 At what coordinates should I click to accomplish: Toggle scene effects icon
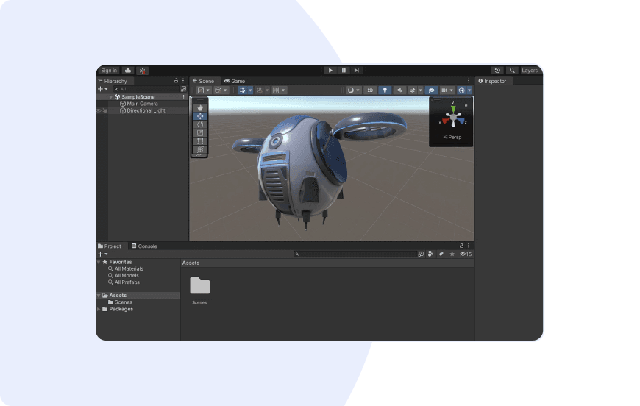pyautogui.click(x=412, y=90)
